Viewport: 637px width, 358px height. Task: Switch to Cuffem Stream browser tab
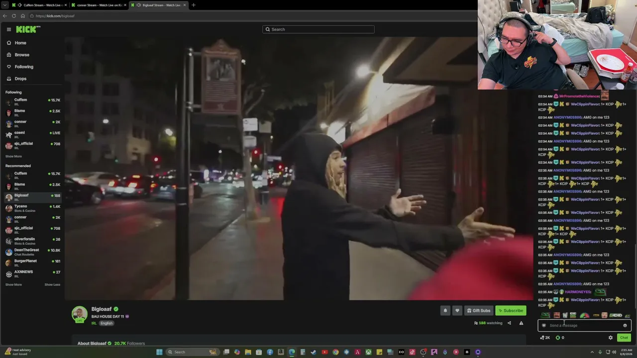(39, 5)
